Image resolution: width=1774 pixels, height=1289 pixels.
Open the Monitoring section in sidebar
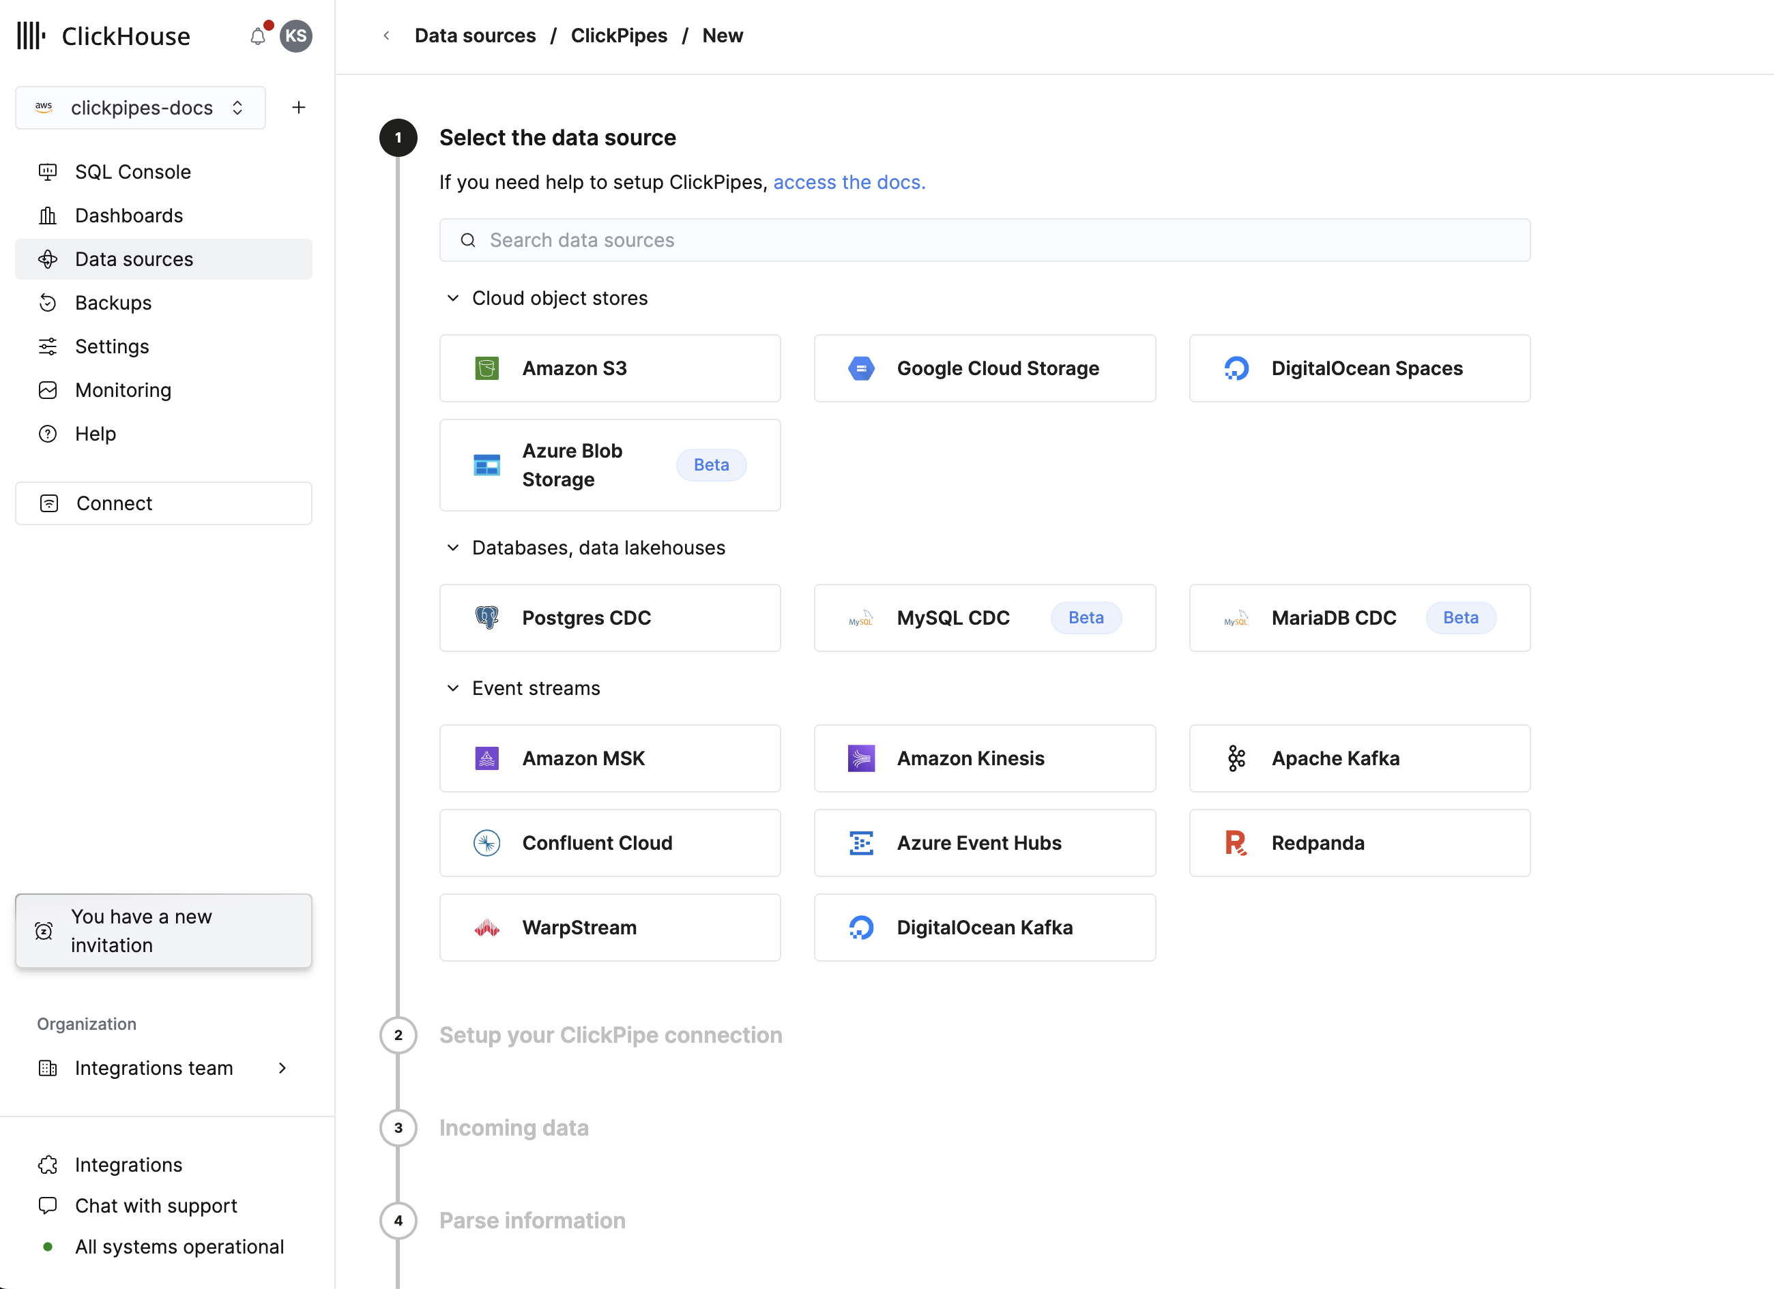(x=123, y=389)
